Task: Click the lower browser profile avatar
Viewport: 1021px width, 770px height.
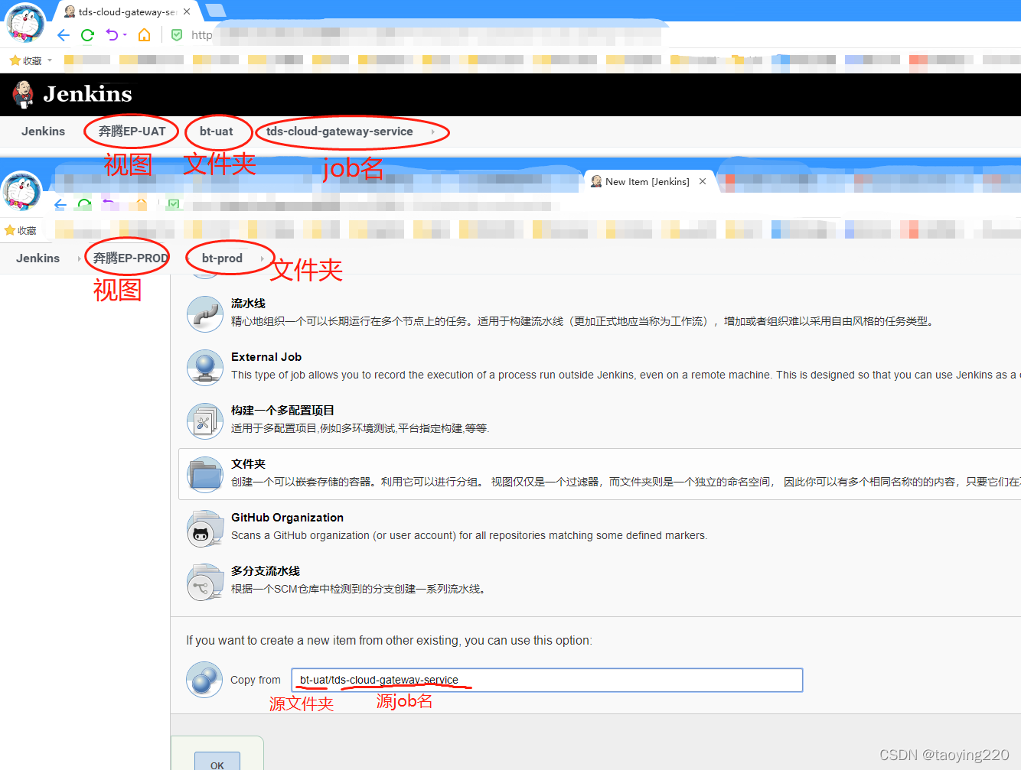Action: tap(21, 191)
